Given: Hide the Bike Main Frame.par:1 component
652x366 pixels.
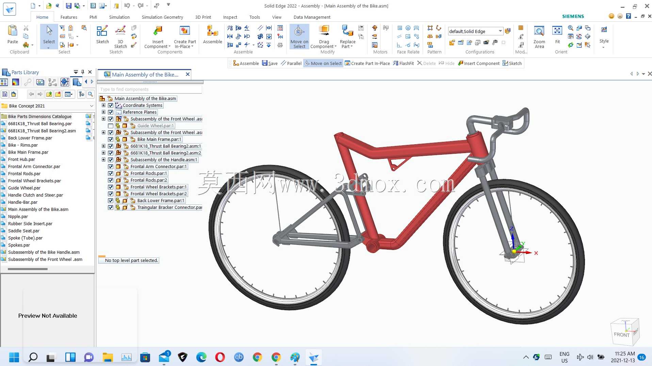Looking at the screenshot, I should [x=111, y=139].
